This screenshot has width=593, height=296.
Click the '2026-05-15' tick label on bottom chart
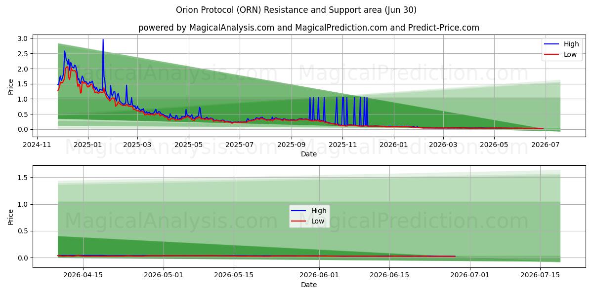tap(233, 276)
